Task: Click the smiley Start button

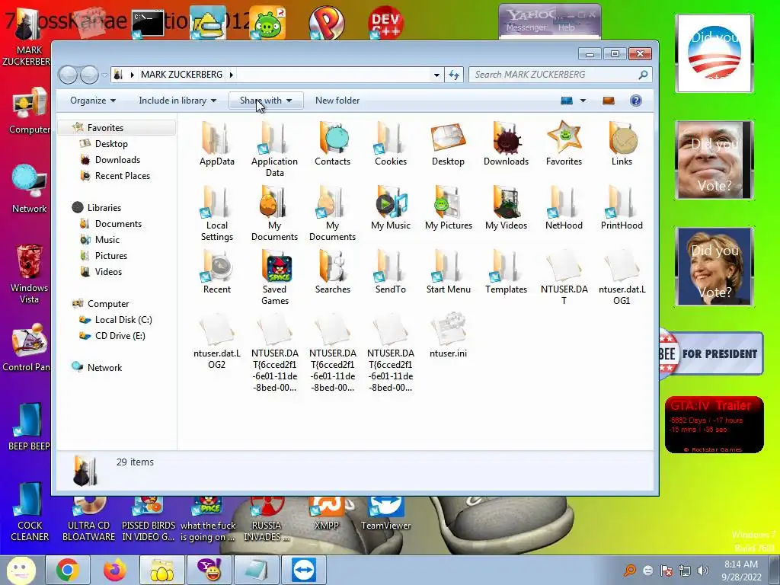Action: pos(21,570)
